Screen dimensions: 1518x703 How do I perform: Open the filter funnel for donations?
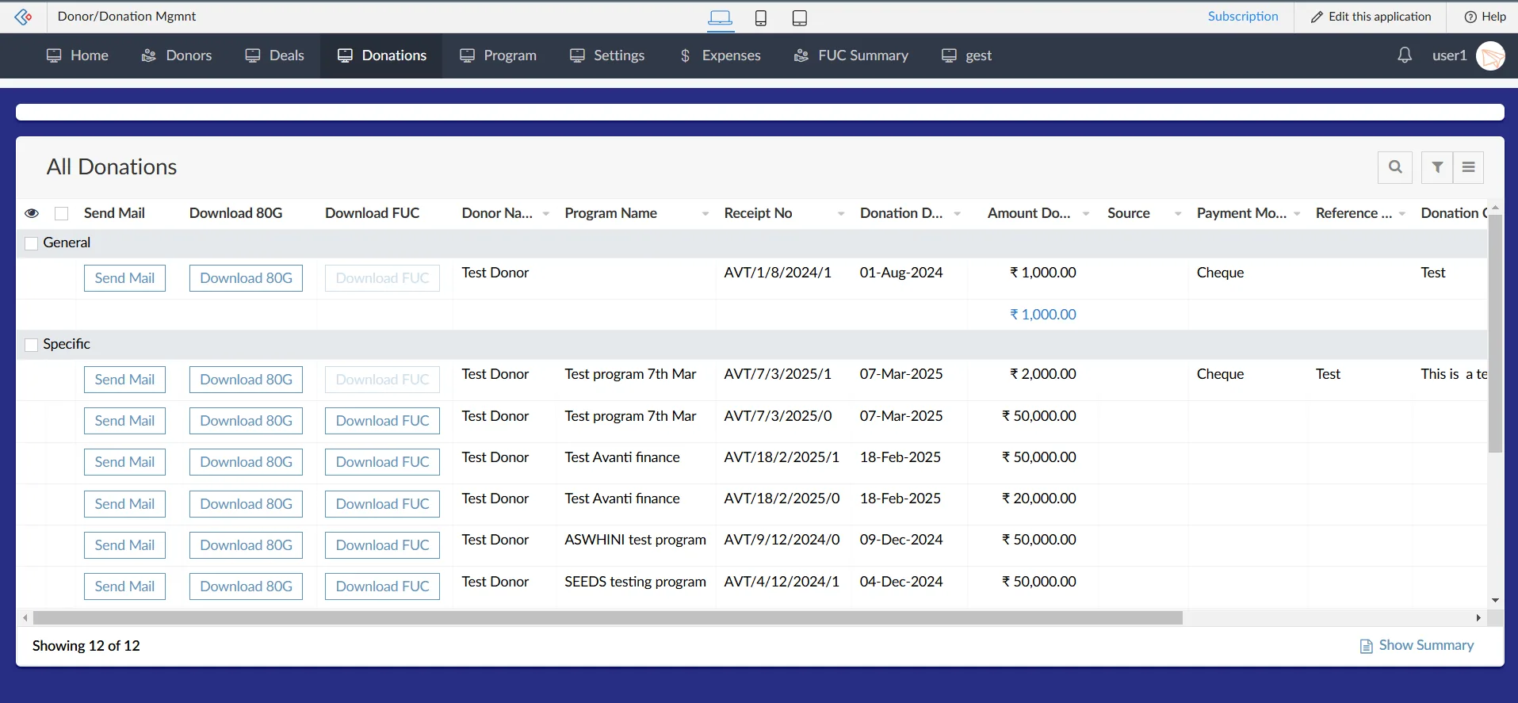(1437, 167)
